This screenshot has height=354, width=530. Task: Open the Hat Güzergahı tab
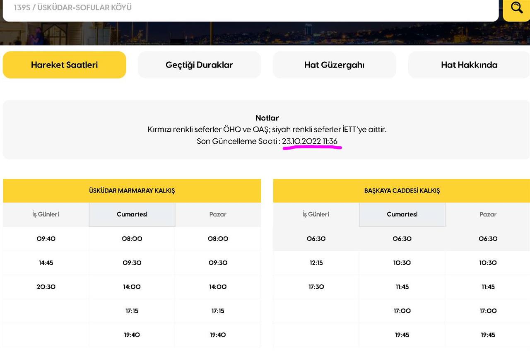(x=334, y=65)
